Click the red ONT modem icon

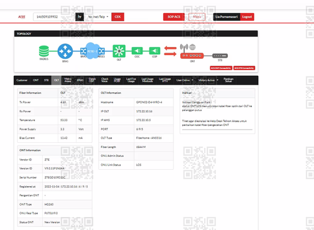192,56
